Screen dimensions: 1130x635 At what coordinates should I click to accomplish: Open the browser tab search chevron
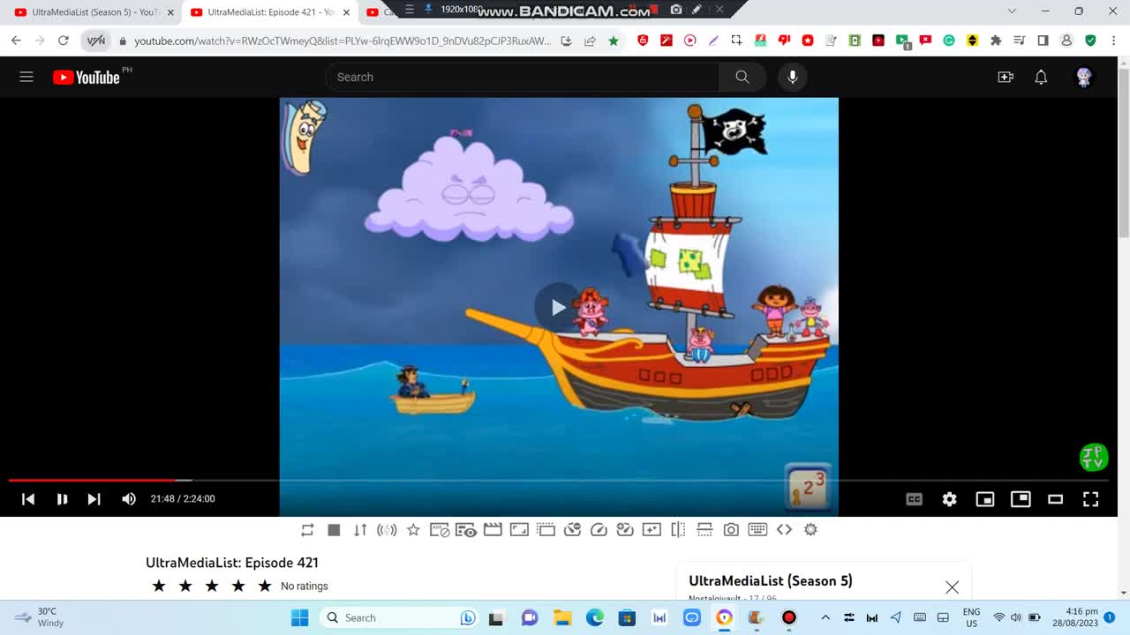1013,11
